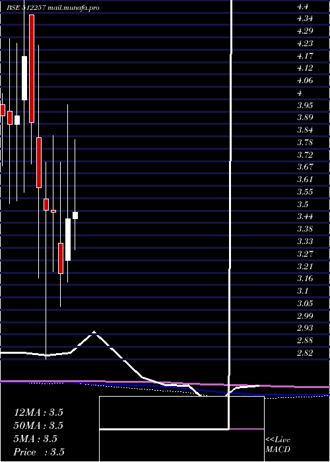
Task: Click the 4 price axis label
Action: [300, 93]
